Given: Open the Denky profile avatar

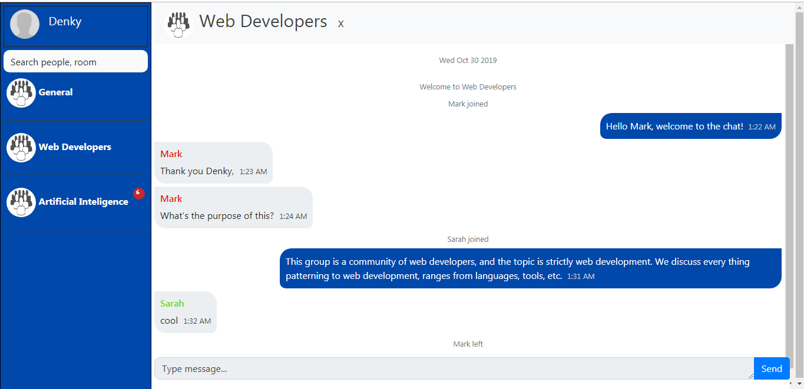Looking at the screenshot, I should 24,24.
